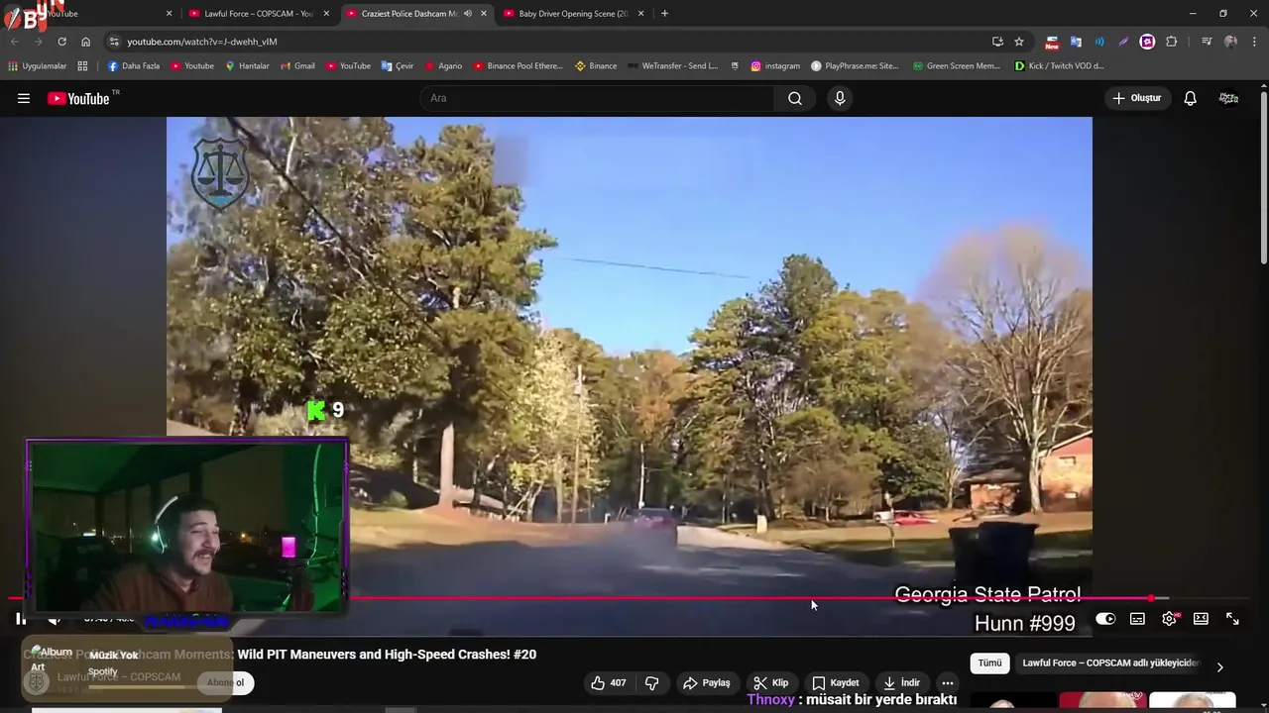Open the instagram bookmark
The height and width of the screenshot is (713, 1269).
click(x=775, y=66)
